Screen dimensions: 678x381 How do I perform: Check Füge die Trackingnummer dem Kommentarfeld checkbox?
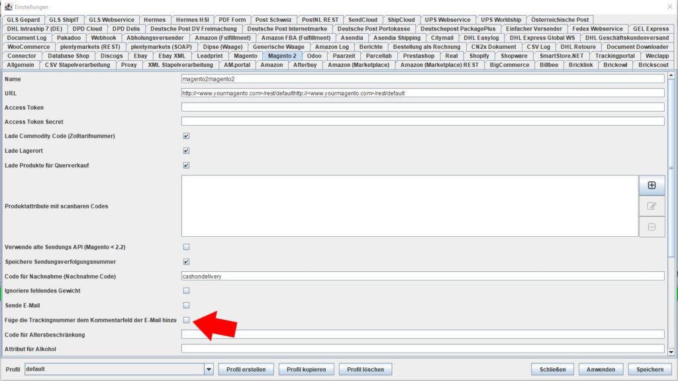tap(186, 320)
